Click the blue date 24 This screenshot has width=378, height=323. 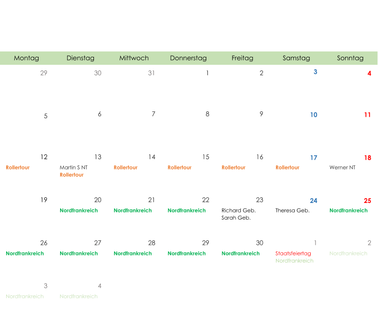pos(313,201)
